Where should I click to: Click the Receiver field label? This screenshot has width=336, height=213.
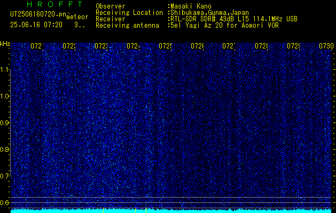(x=111, y=19)
